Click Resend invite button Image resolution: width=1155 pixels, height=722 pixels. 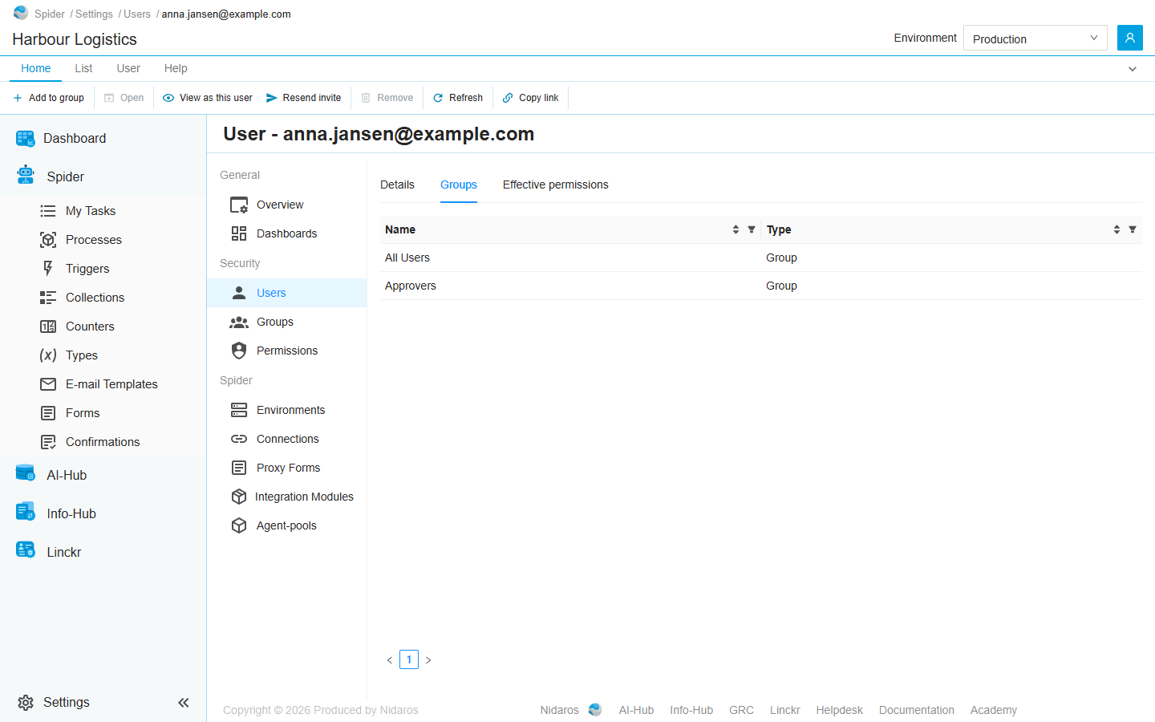point(304,98)
